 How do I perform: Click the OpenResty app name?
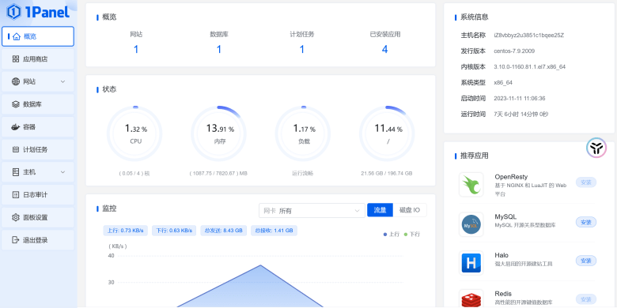pyautogui.click(x=511, y=177)
